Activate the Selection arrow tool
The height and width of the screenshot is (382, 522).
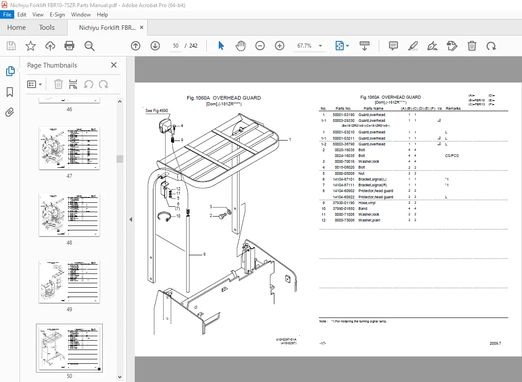point(221,46)
